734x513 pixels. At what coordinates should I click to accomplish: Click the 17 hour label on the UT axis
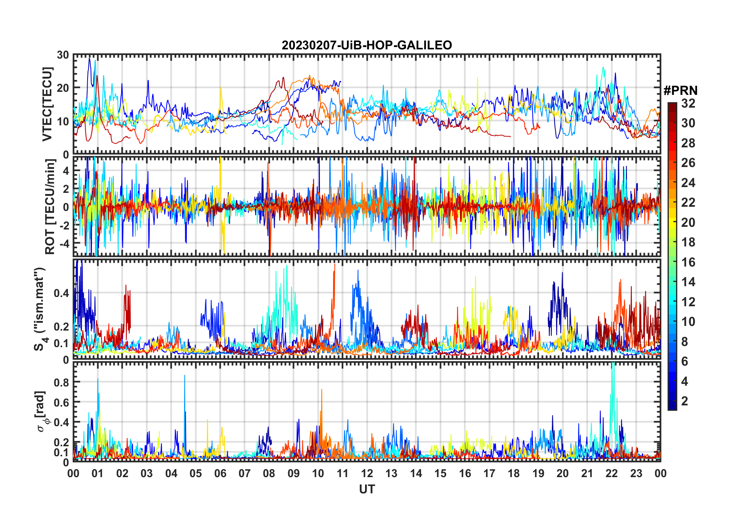tap(489, 473)
